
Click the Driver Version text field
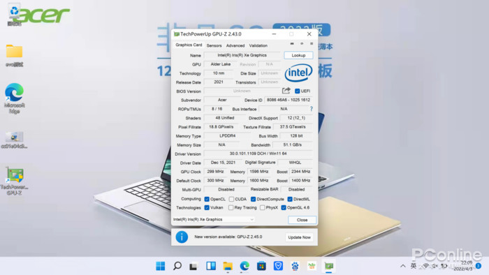coord(258,154)
